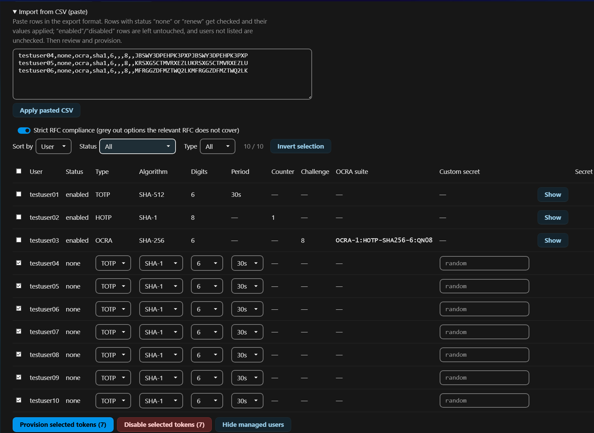Check the testuser02 row checkbox

(x=19, y=217)
